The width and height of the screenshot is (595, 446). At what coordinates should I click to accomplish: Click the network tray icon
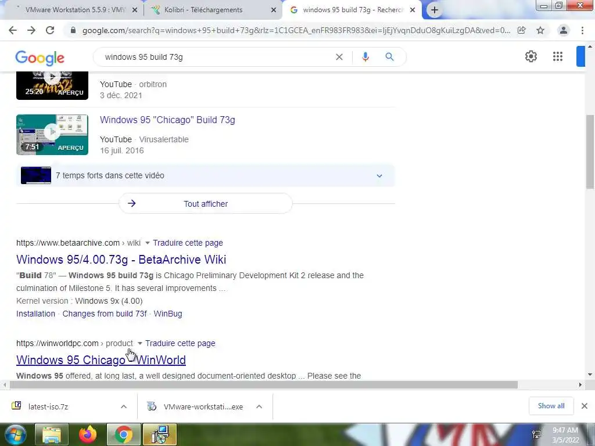pyautogui.click(x=536, y=434)
